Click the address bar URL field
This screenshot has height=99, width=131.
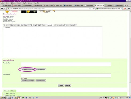click(49, 9)
